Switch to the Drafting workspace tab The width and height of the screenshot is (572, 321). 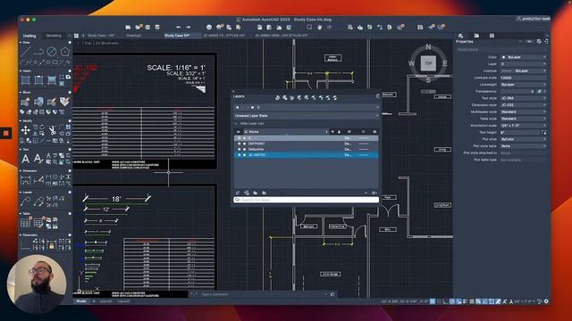pos(29,36)
